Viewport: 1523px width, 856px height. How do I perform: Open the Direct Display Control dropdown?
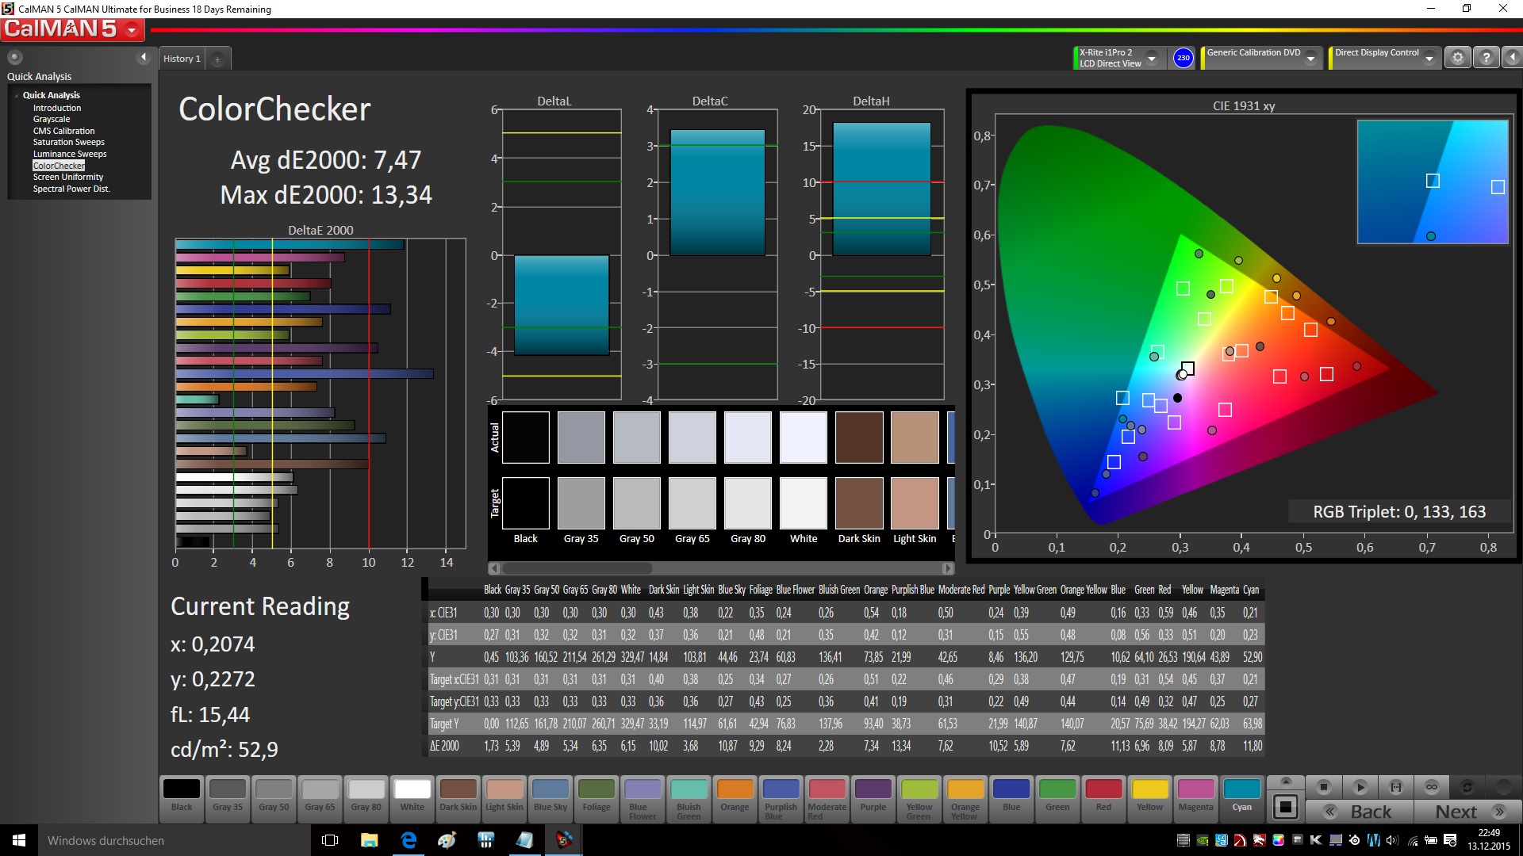(1429, 58)
